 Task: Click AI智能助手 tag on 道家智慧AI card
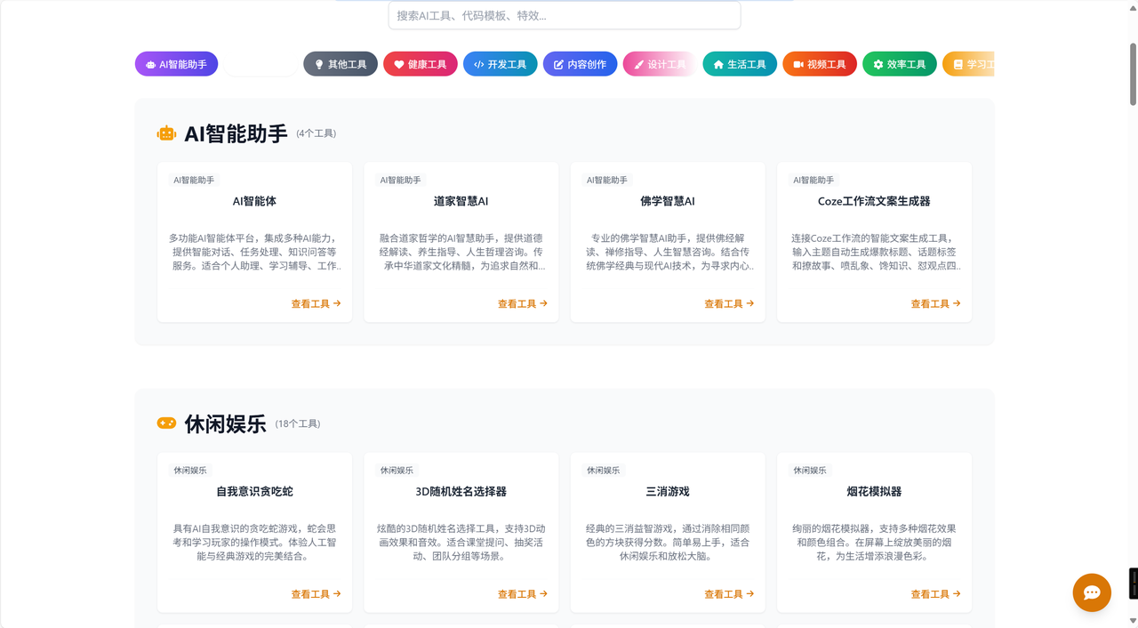401,180
